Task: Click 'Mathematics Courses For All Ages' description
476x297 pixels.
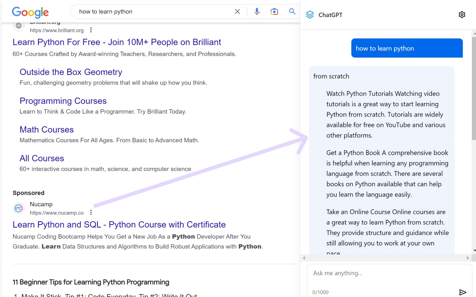Action: coord(109,140)
